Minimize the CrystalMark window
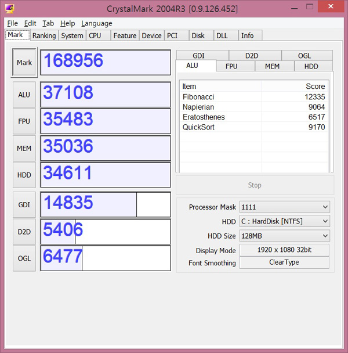The image size is (348, 353). click(x=294, y=7)
